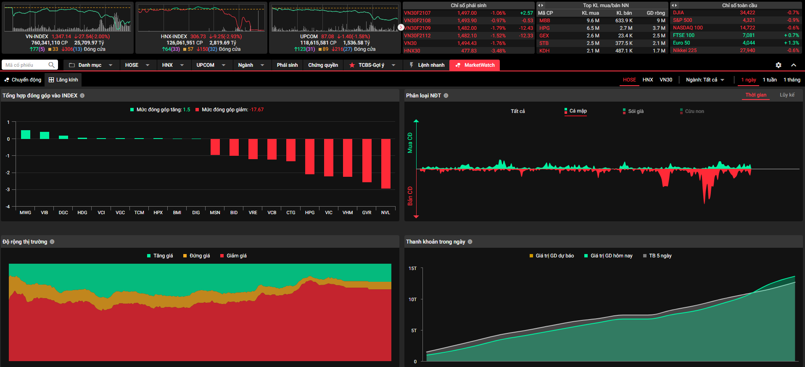This screenshot has width=805, height=367.
Task: Click info icon beside Thanh khoản trong ngày
Action: point(470,242)
